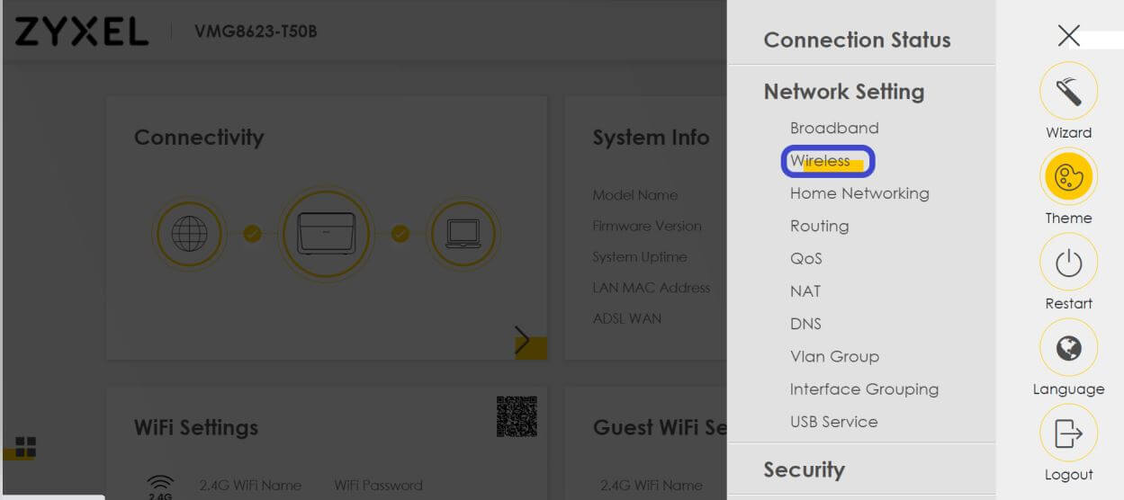Viewport: 1124px width, 500px height.
Task: Go to Home Networking settings
Action: [x=859, y=193]
